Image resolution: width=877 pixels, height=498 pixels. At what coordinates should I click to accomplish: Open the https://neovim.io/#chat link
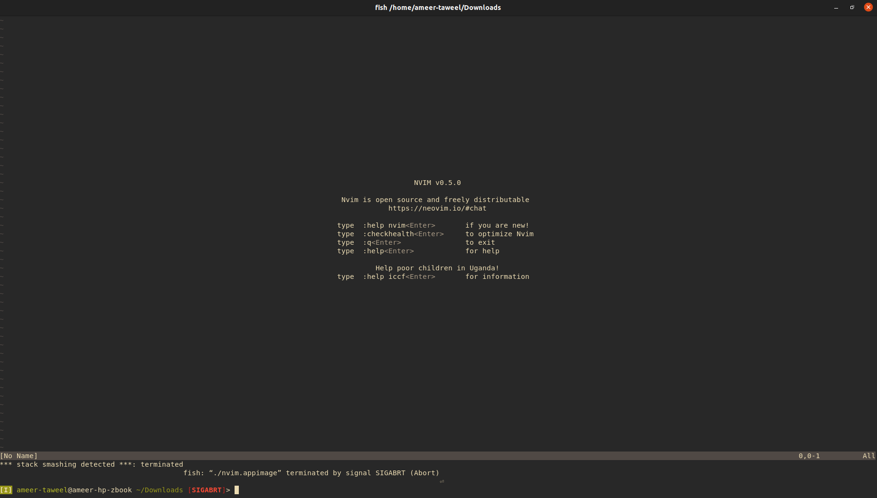[437, 208]
